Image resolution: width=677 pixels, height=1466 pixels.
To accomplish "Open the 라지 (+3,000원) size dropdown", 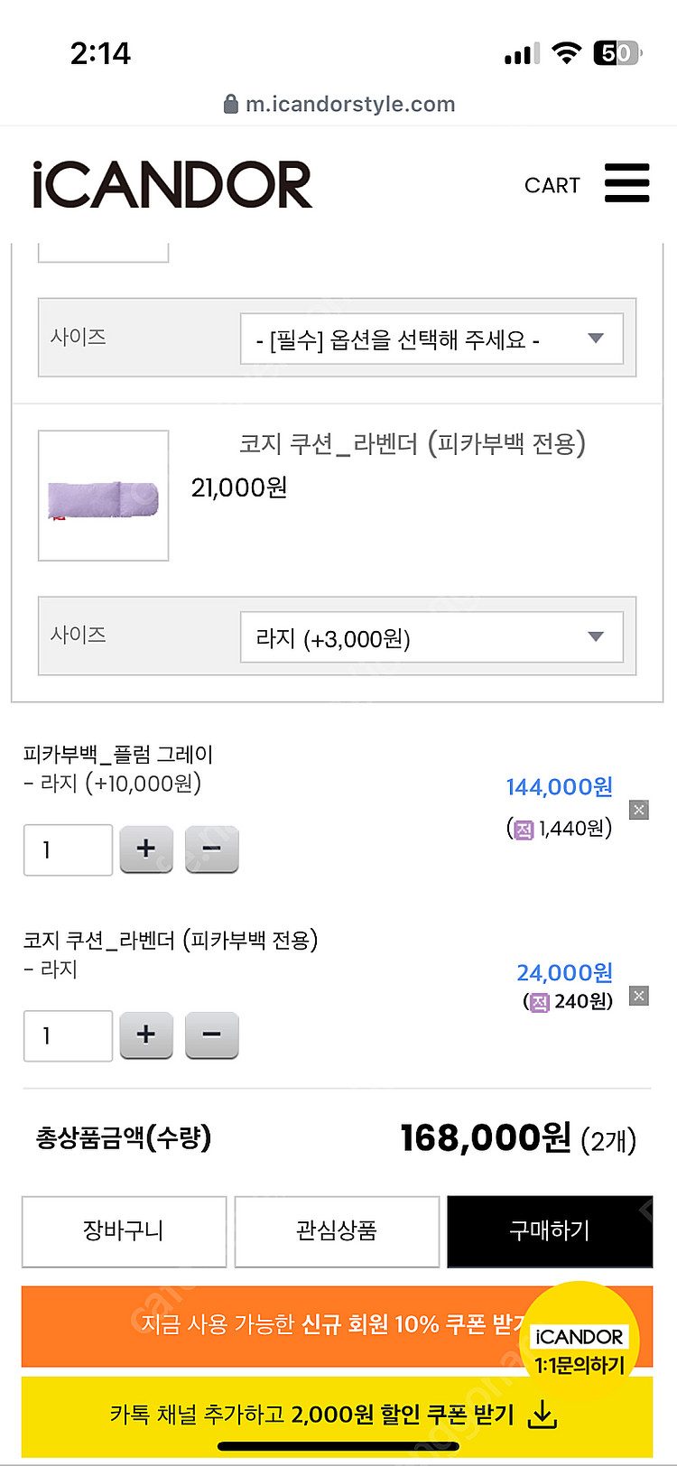I will point(431,638).
